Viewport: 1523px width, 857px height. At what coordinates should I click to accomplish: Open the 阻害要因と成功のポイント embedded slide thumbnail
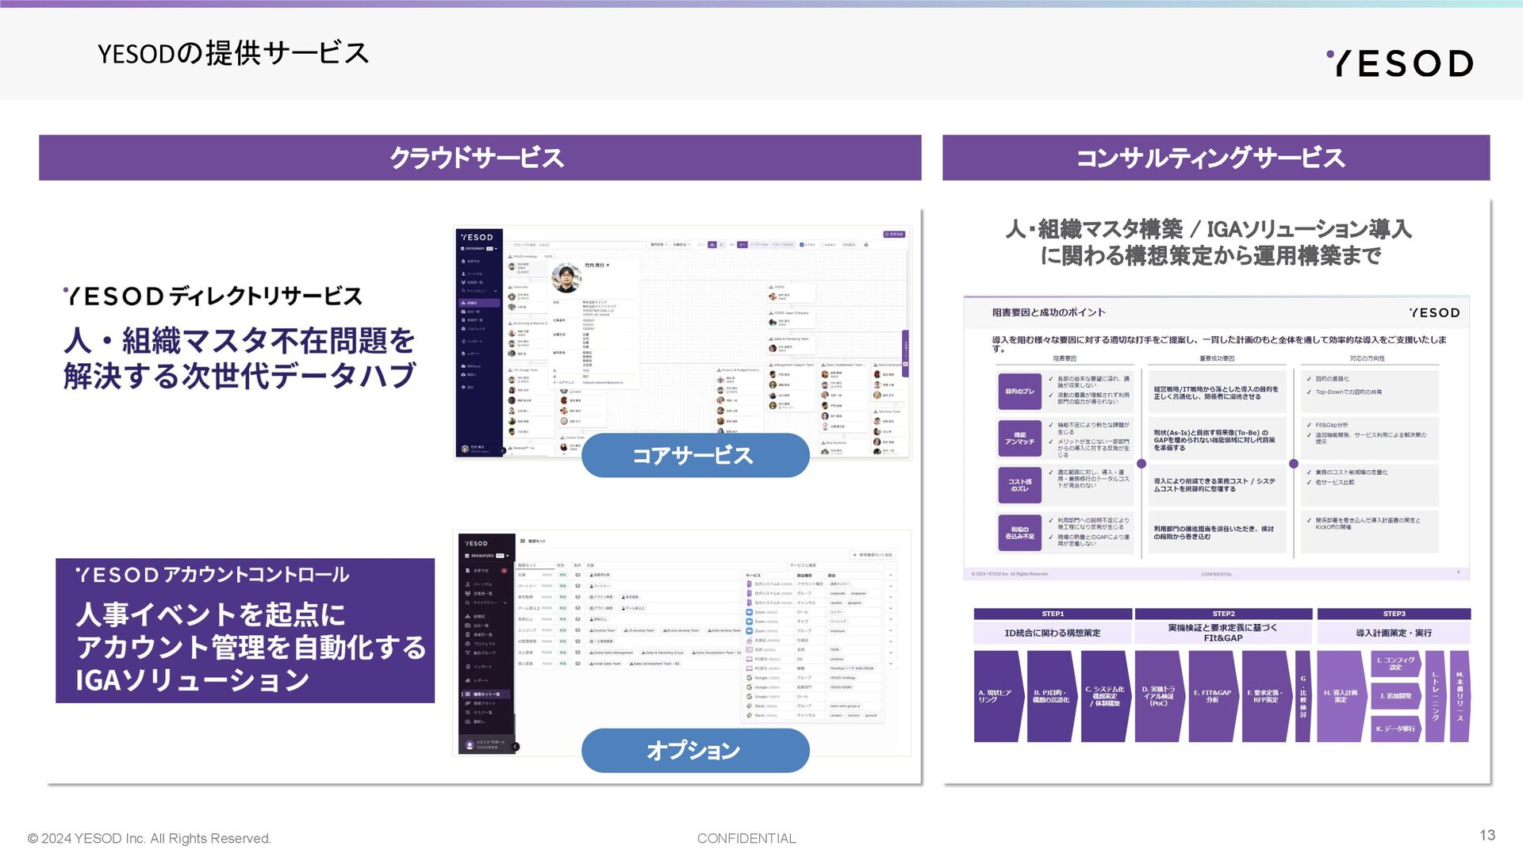coord(1216,438)
